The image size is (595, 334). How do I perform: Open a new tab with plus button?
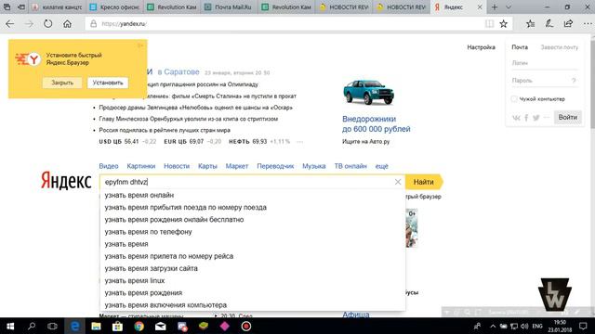pos(495,6)
